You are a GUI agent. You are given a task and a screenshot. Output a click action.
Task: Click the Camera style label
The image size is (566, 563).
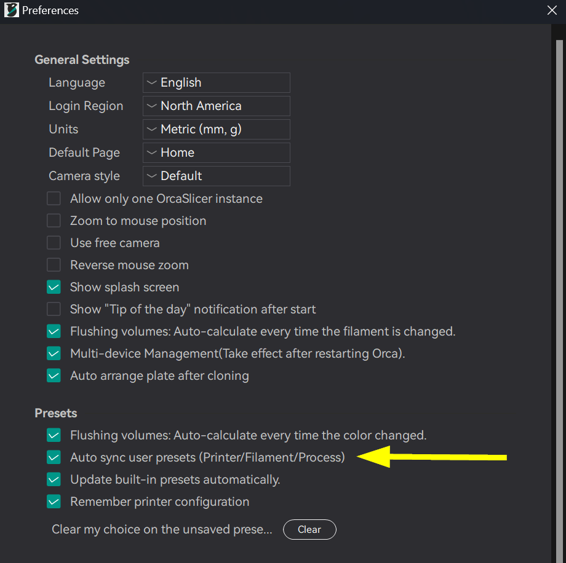pos(84,176)
